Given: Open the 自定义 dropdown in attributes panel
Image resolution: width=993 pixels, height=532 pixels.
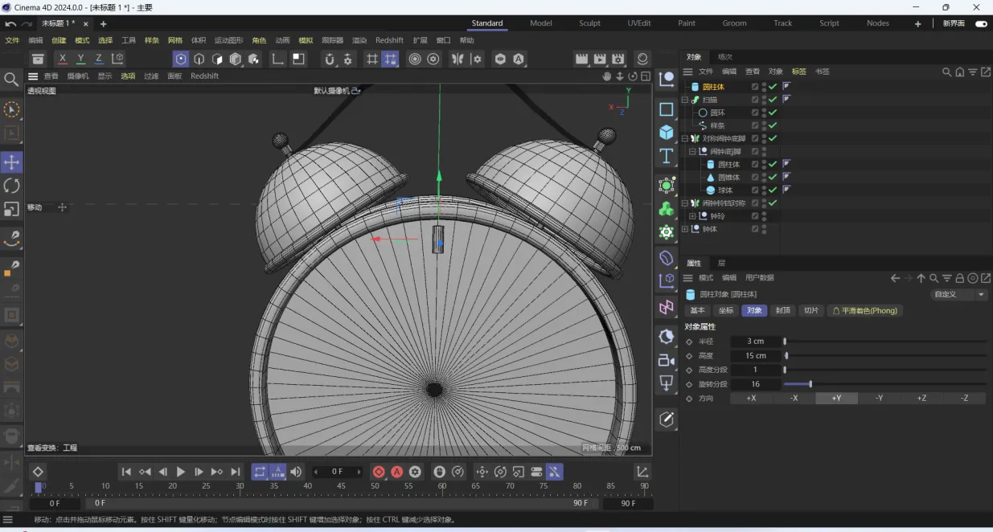Looking at the screenshot, I should [958, 294].
